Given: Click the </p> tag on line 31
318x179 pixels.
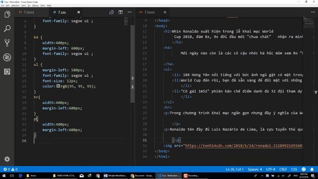Looking at the screenshot, I should (176, 140).
